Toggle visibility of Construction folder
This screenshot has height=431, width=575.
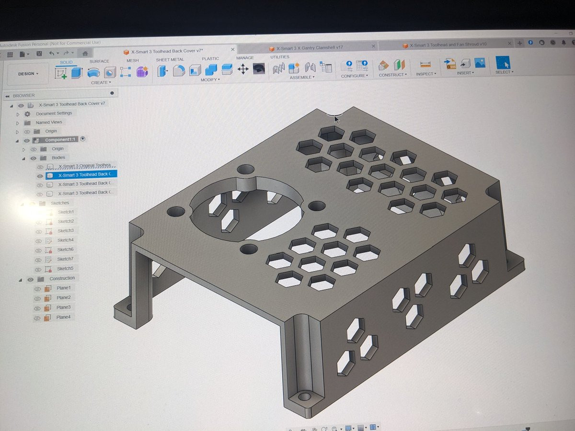point(30,279)
